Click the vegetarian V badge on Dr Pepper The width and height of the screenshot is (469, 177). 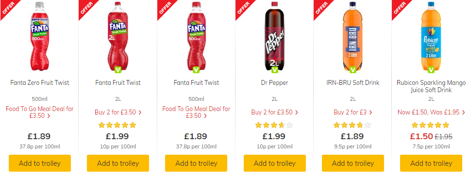click(x=275, y=70)
